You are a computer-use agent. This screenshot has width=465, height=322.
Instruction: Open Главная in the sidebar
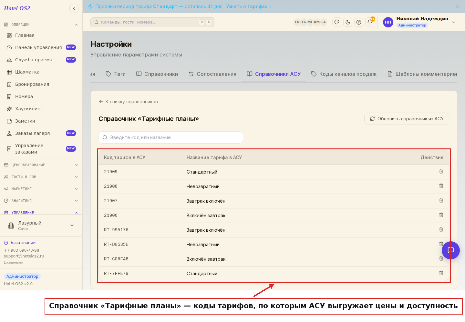(41, 35)
